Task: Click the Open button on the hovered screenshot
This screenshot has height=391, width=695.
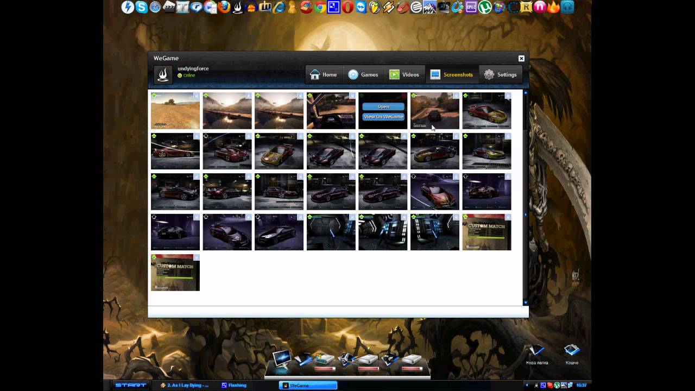Action: pyautogui.click(x=383, y=106)
